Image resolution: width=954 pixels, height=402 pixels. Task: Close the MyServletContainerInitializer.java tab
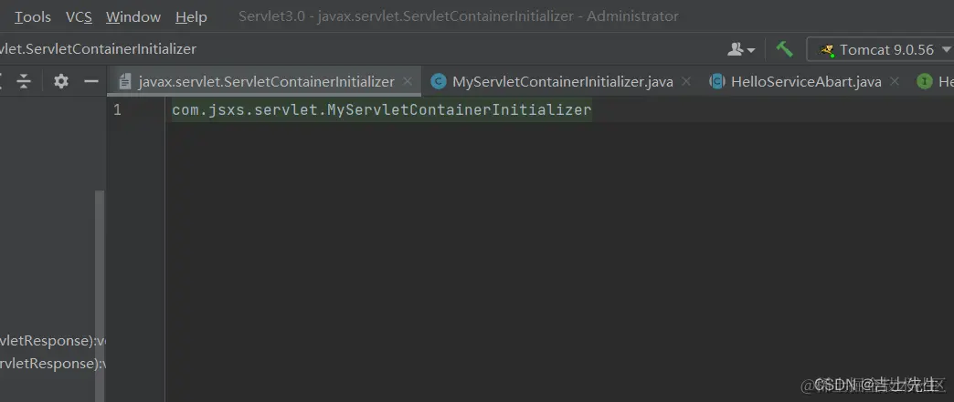[x=685, y=81]
